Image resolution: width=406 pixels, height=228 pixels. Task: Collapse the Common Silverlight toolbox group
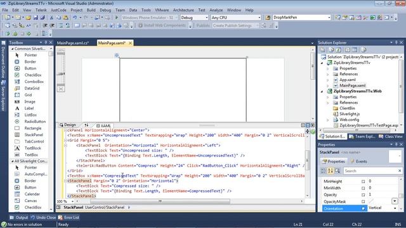(12, 49)
